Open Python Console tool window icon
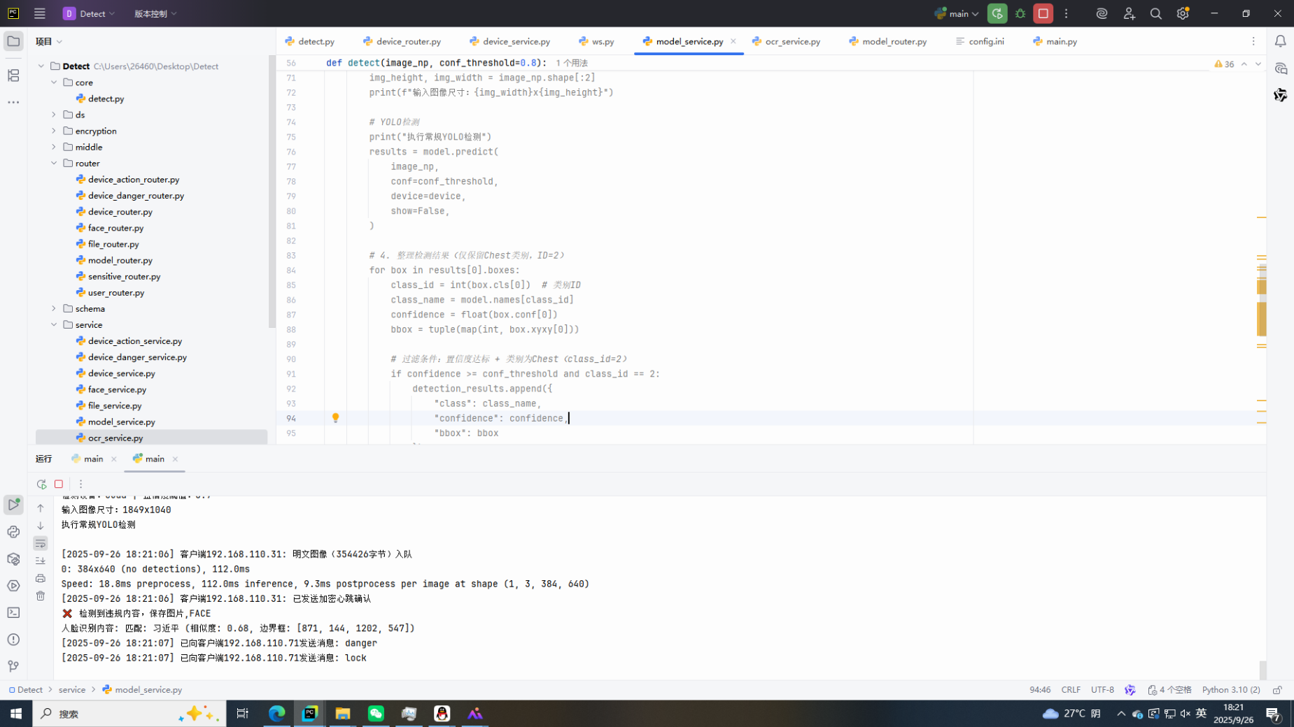 pos(13,532)
